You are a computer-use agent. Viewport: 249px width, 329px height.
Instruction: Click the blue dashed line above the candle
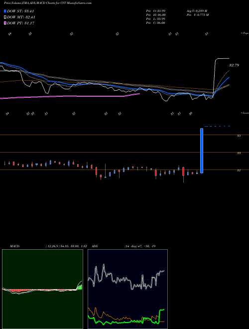[217, 126]
